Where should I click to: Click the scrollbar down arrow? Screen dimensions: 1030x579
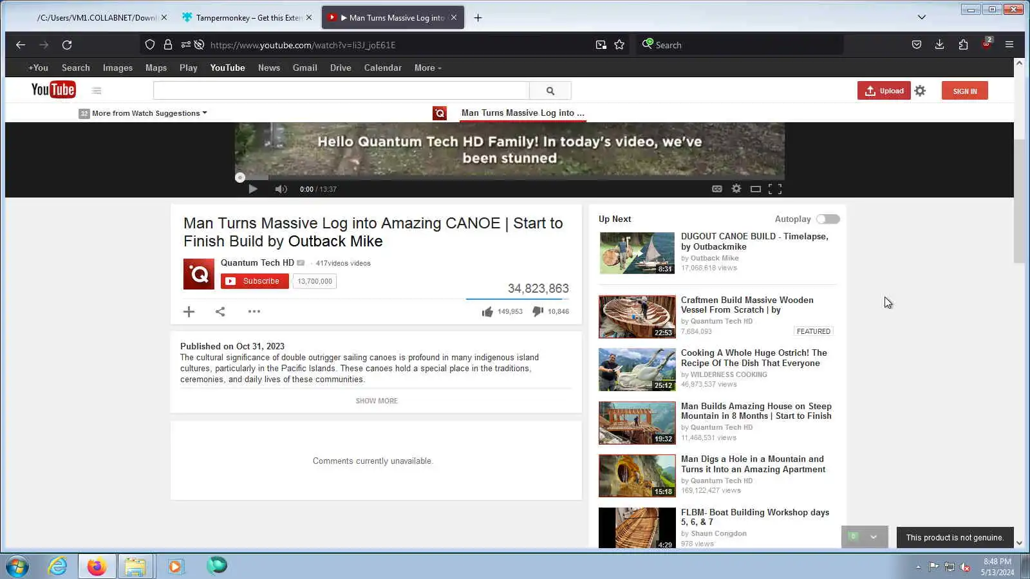click(x=1019, y=544)
